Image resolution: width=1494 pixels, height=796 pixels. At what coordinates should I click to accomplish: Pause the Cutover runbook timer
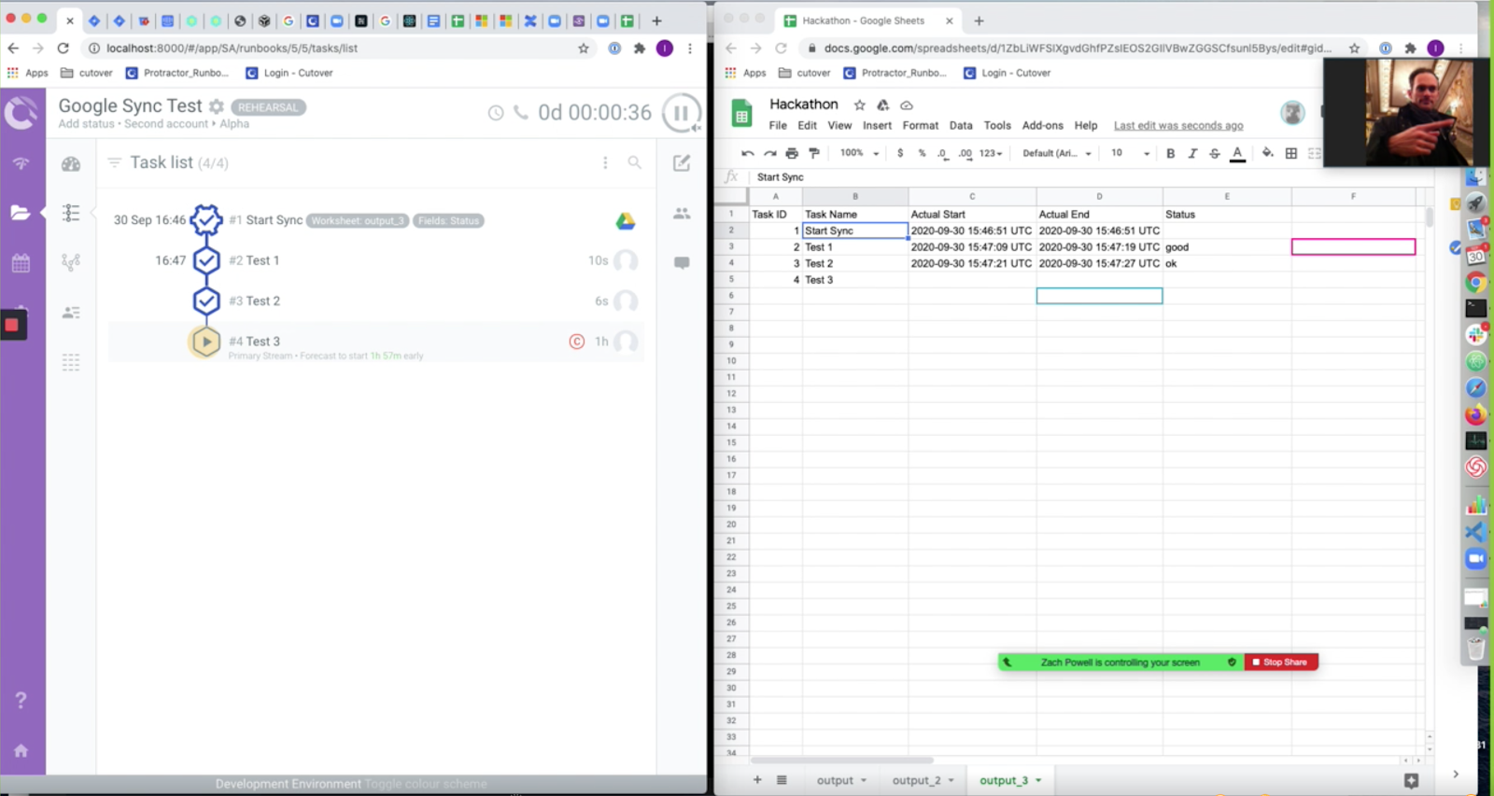(682, 114)
